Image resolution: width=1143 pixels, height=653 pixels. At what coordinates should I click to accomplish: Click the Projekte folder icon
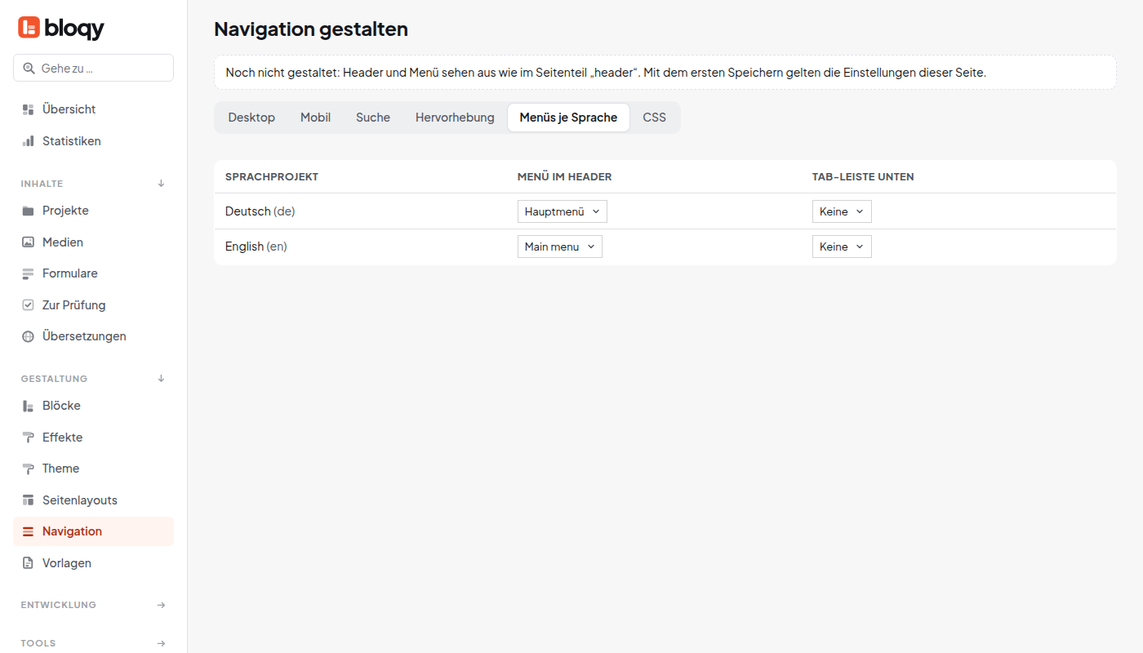coord(28,211)
